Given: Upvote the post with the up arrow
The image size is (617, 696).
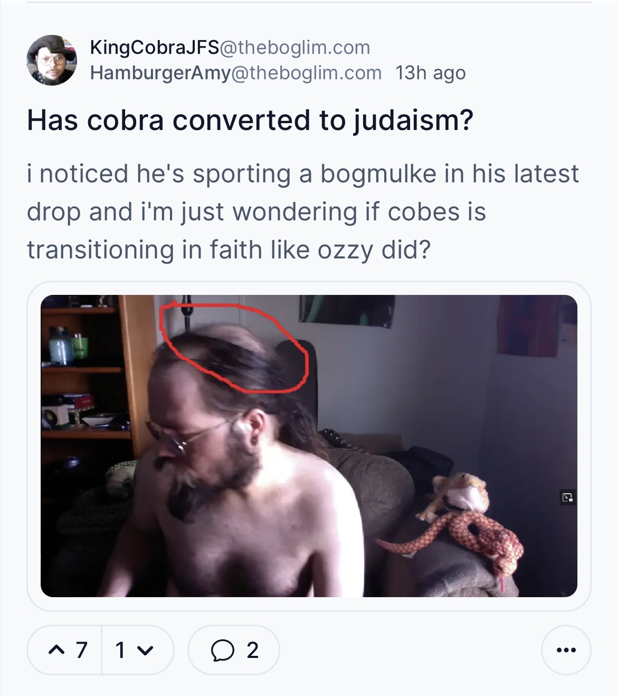Looking at the screenshot, I should pos(56,651).
